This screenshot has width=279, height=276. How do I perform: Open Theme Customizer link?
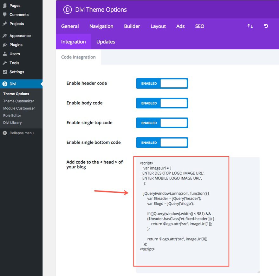pyautogui.click(x=18, y=101)
